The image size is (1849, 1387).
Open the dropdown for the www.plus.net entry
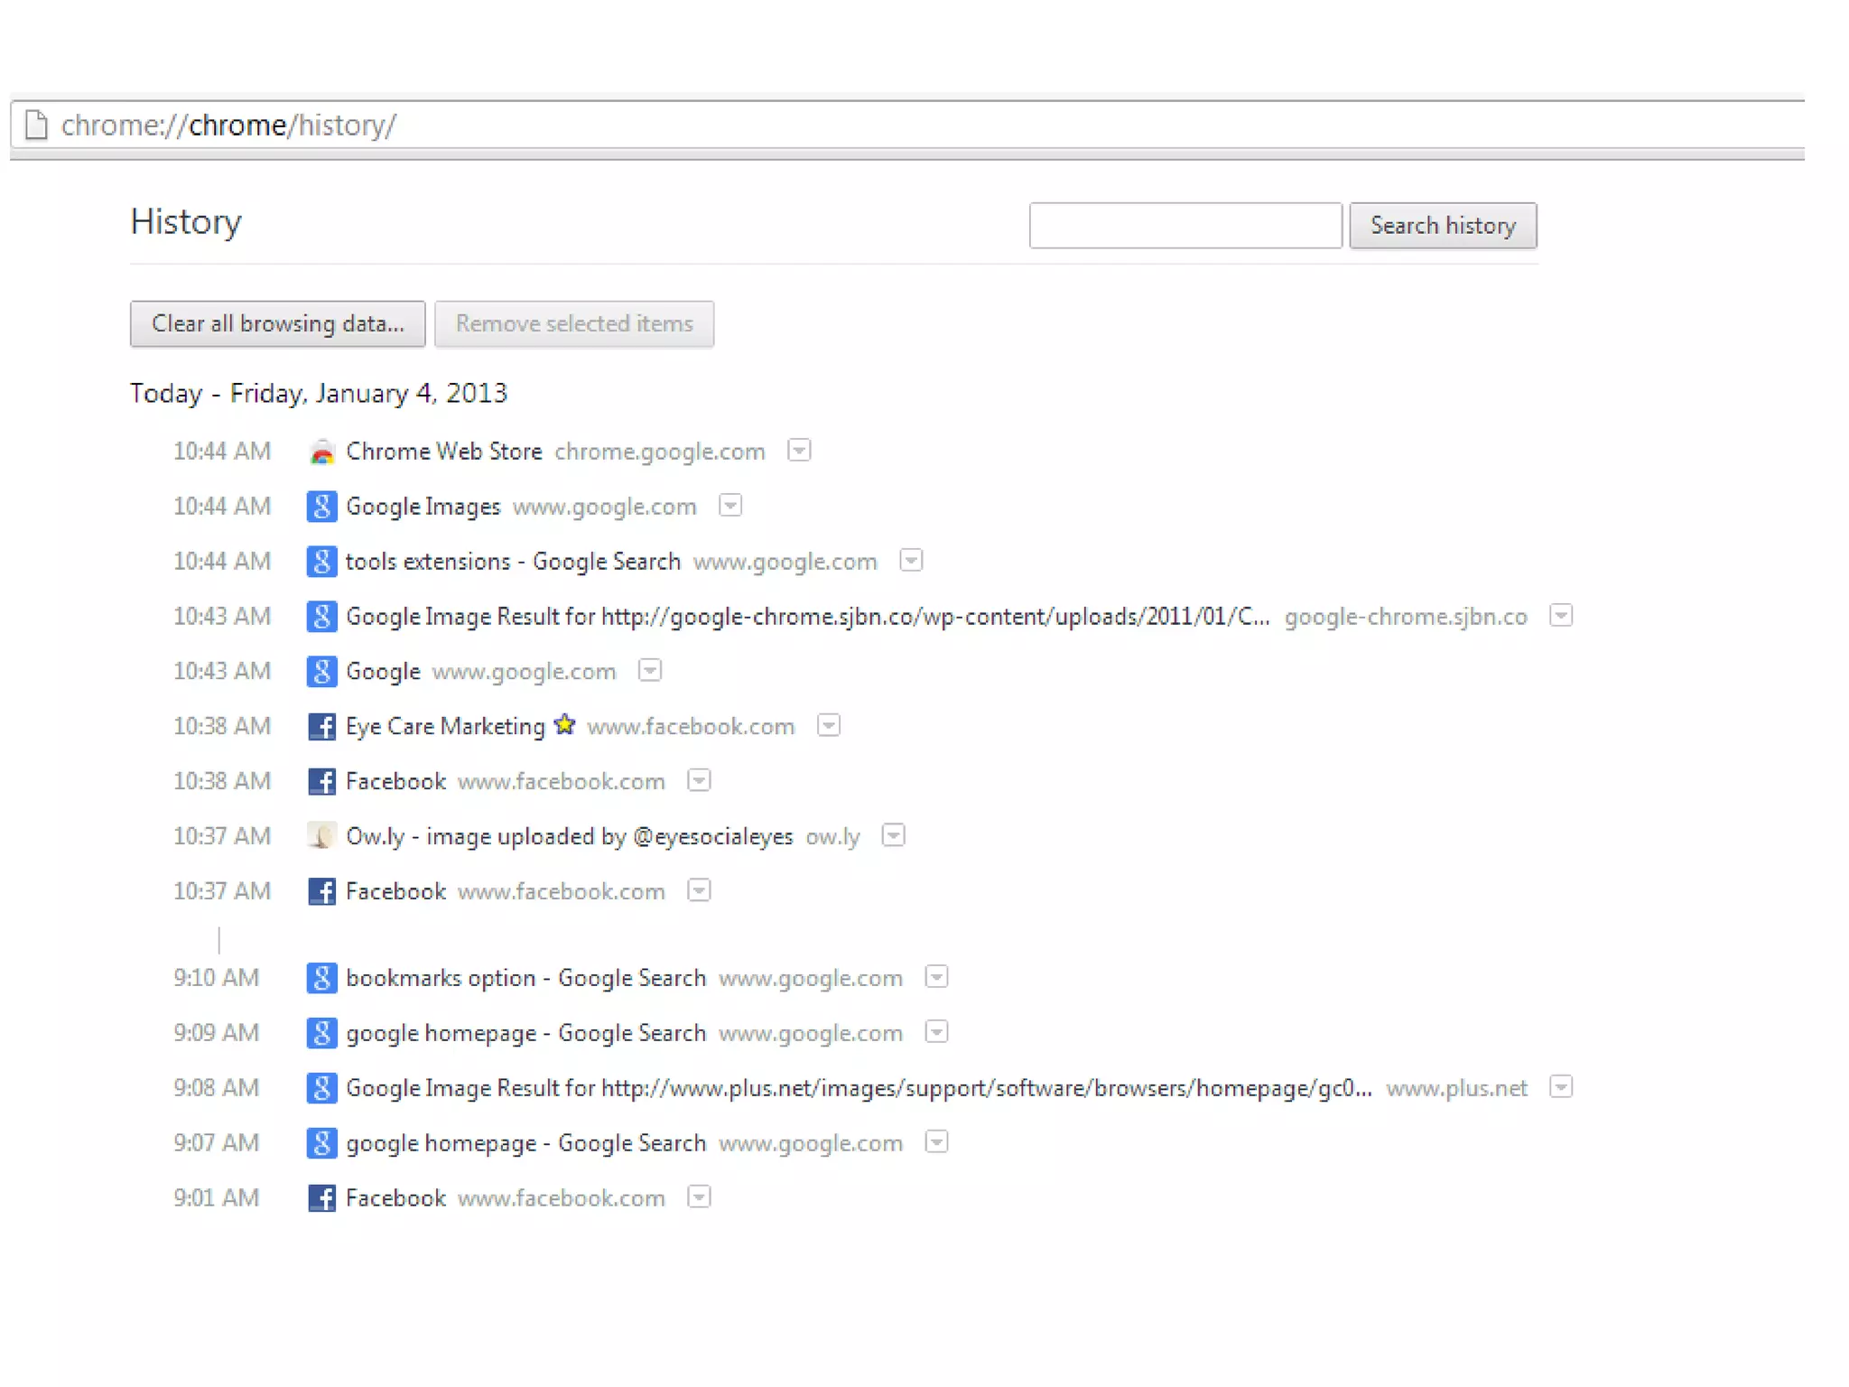click(x=1561, y=1087)
